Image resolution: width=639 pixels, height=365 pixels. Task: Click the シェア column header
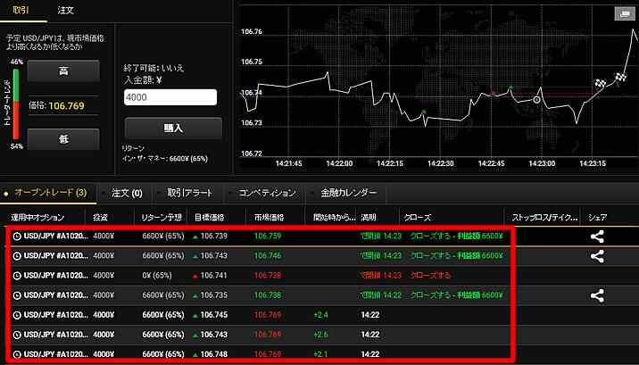(x=597, y=218)
